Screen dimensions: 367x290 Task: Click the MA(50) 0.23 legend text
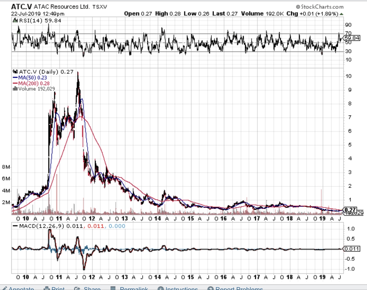[33, 78]
